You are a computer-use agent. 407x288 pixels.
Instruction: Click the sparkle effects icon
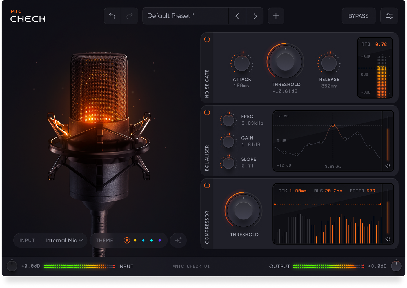point(178,240)
